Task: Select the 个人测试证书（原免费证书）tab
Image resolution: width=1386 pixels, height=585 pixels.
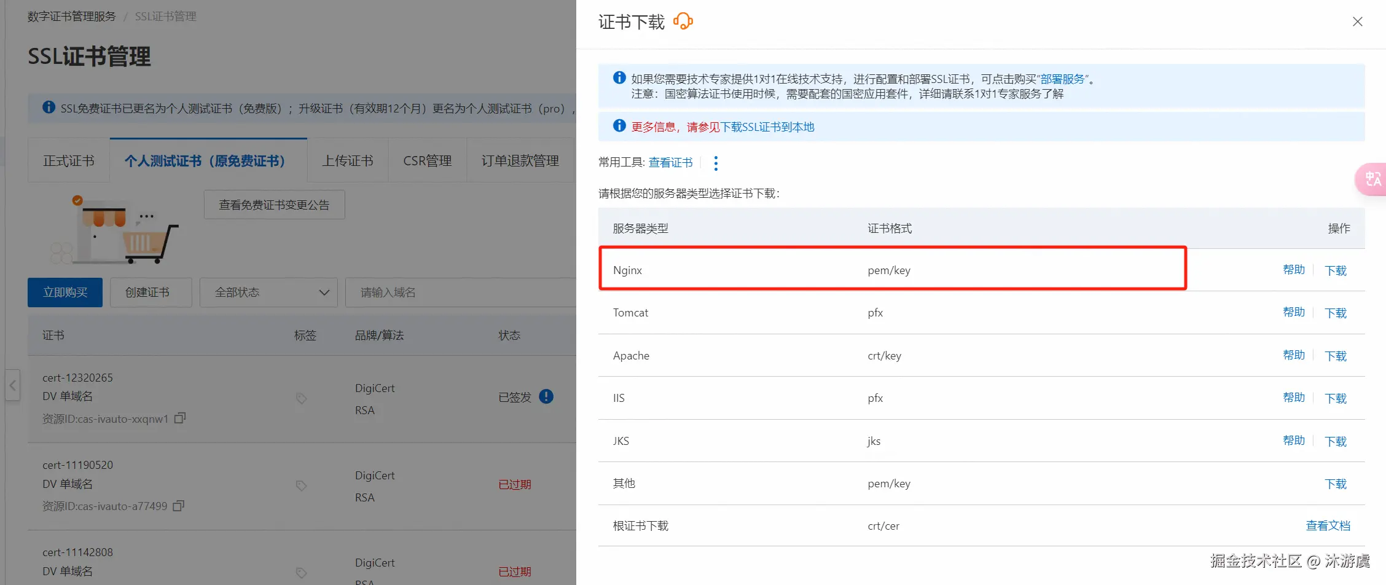Action: click(x=208, y=161)
